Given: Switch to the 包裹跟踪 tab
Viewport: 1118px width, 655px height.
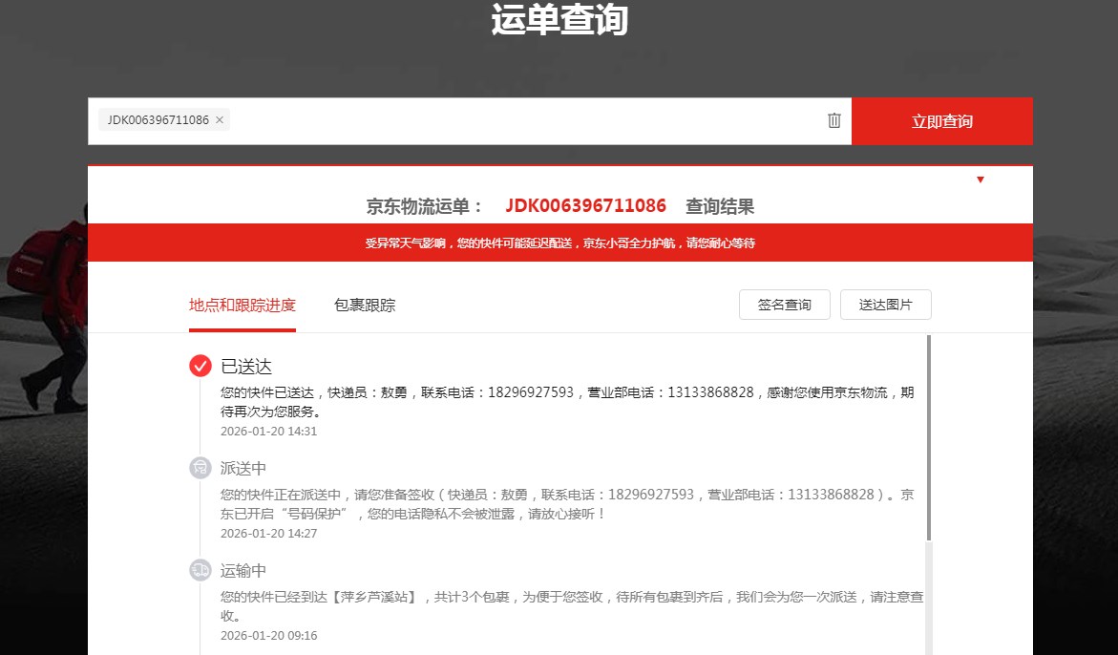Looking at the screenshot, I should click(365, 306).
